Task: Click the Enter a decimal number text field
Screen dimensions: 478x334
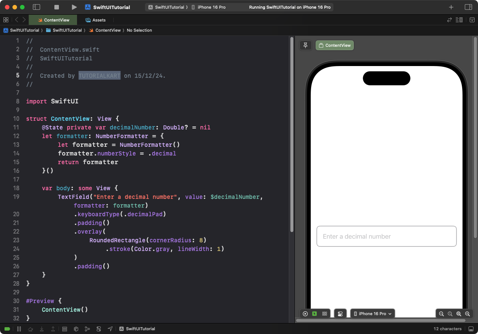Action: [386, 236]
